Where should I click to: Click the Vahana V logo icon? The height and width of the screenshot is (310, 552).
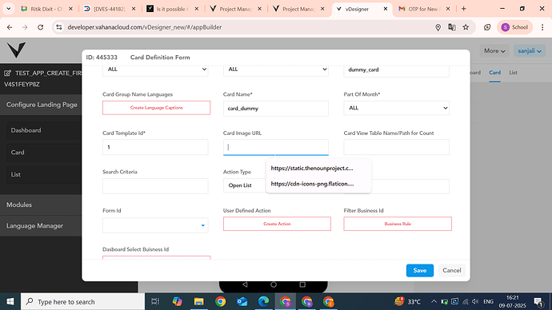[16, 50]
